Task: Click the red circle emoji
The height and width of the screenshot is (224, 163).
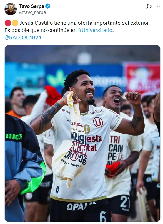Action: (8, 23)
